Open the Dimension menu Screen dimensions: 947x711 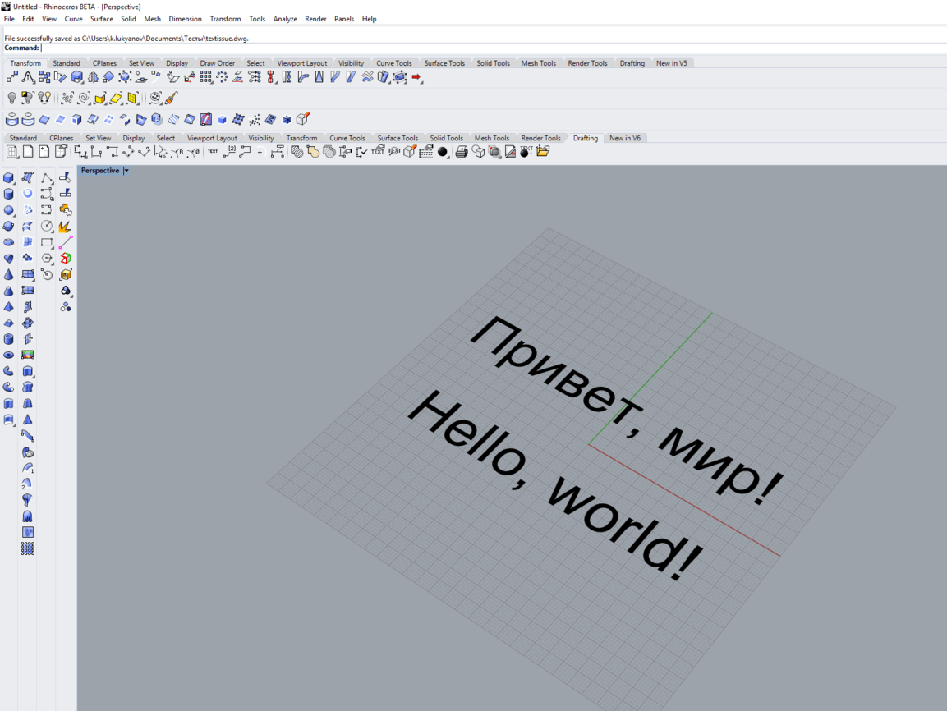point(185,18)
